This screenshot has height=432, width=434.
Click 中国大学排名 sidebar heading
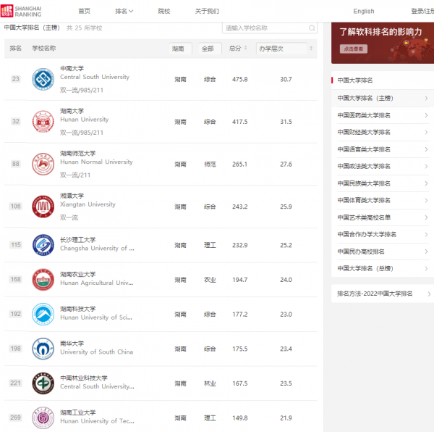[355, 80]
